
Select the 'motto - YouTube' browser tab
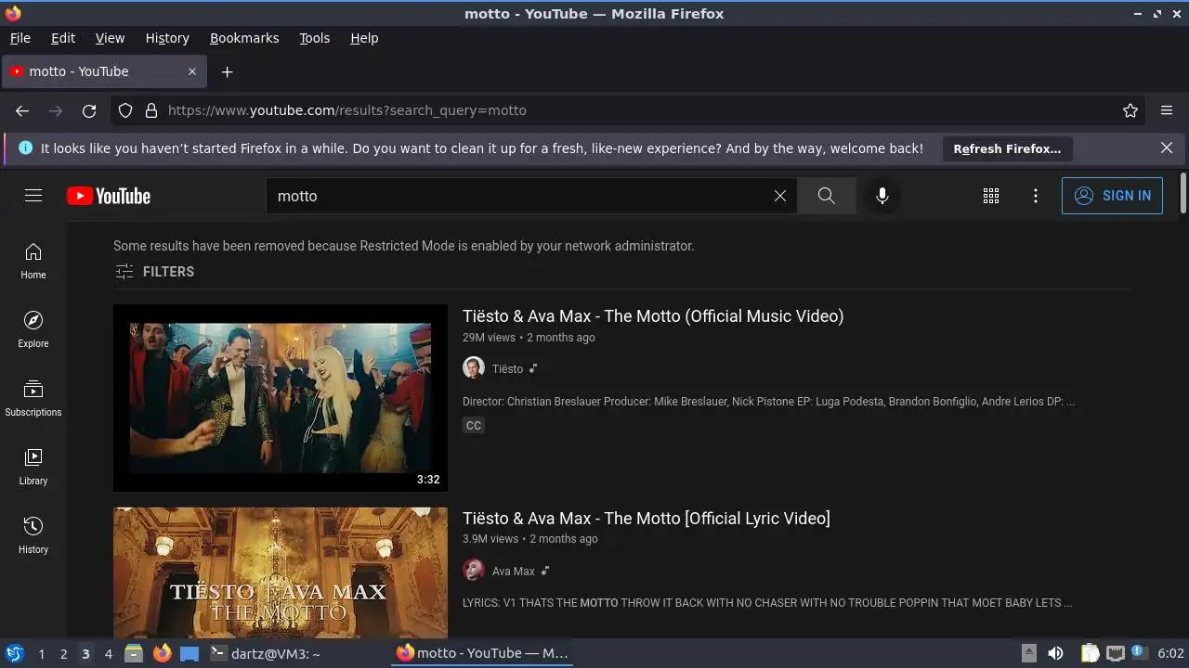click(103, 71)
